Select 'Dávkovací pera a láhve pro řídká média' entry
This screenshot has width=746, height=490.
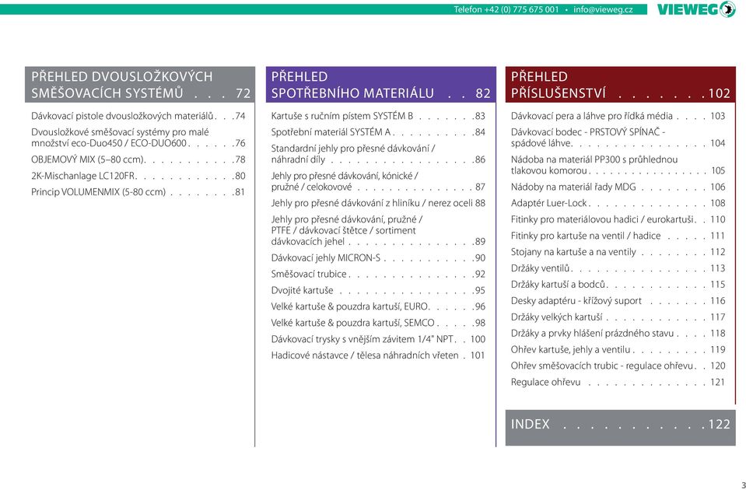click(x=618, y=116)
